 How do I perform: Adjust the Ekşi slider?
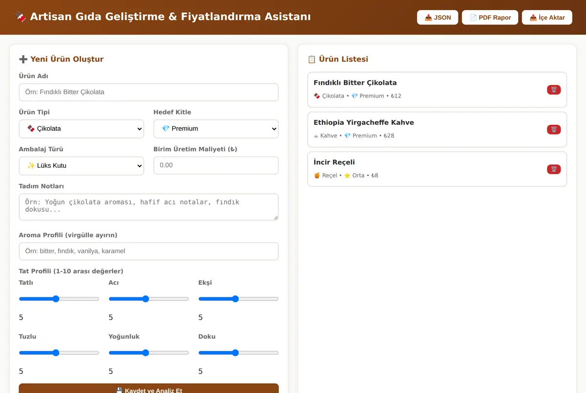pyautogui.click(x=238, y=299)
